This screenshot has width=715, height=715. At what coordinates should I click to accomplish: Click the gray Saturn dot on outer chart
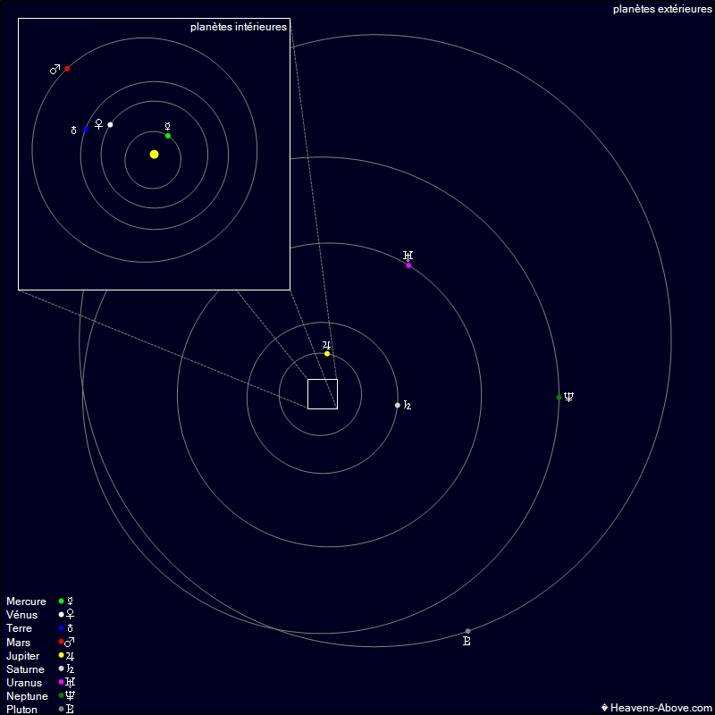[398, 405]
